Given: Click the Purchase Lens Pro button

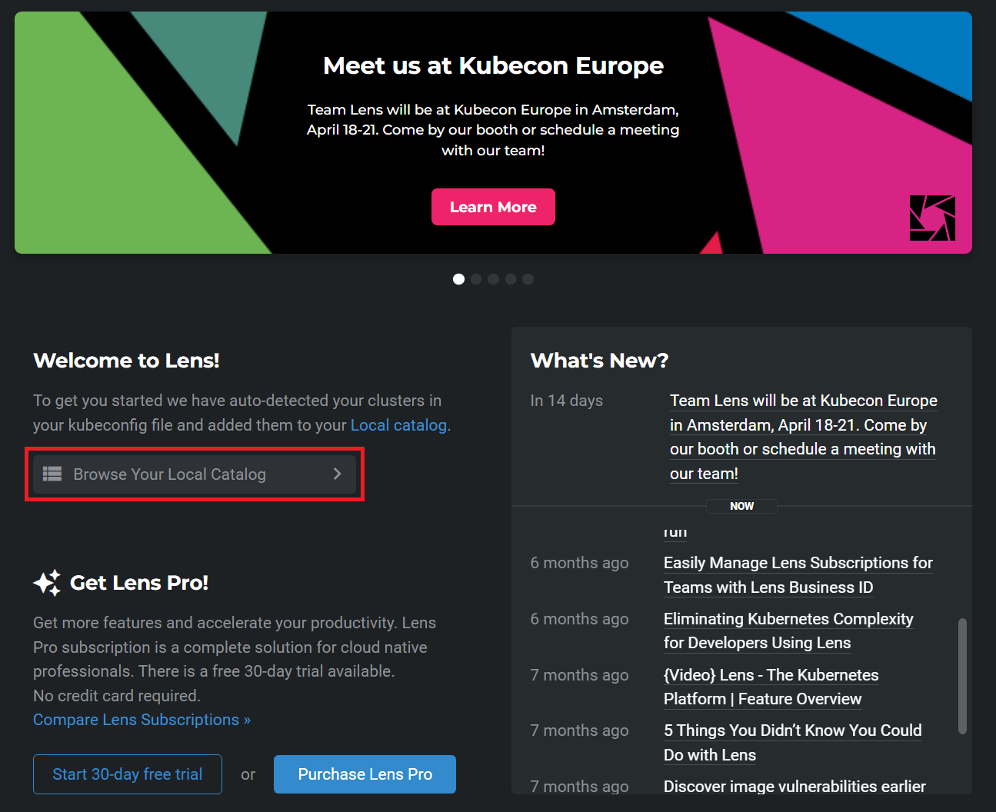Looking at the screenshot, I should (x=365, y=774).
